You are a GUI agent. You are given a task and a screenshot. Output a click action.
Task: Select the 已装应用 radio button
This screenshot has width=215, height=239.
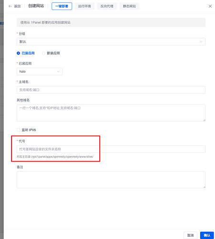[18, 53]
